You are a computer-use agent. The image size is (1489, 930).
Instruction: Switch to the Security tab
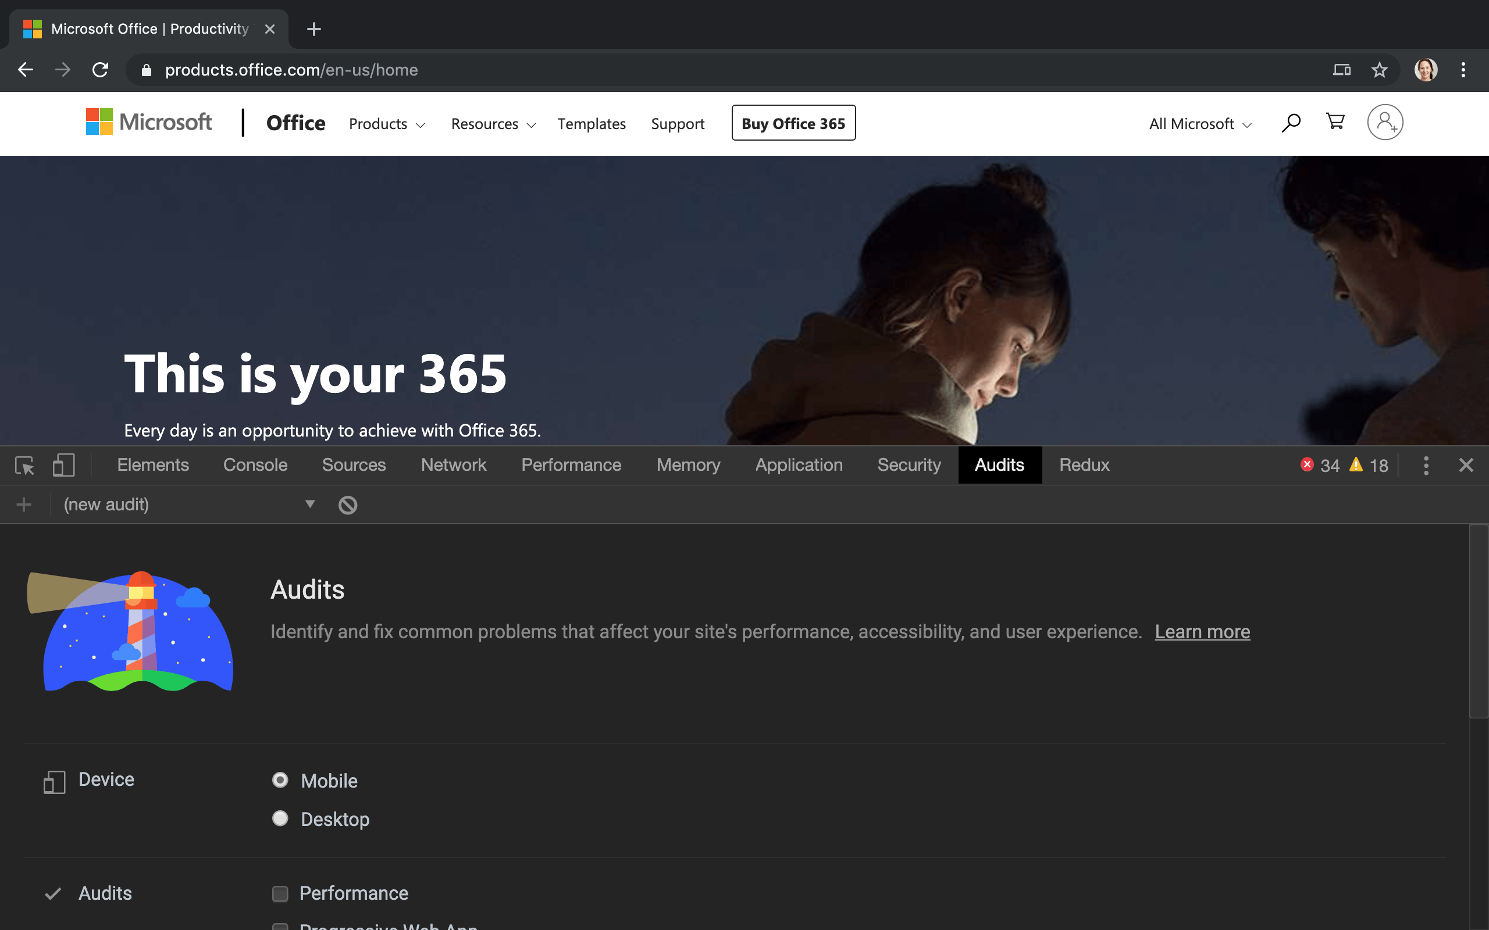[x=909, y=465]
